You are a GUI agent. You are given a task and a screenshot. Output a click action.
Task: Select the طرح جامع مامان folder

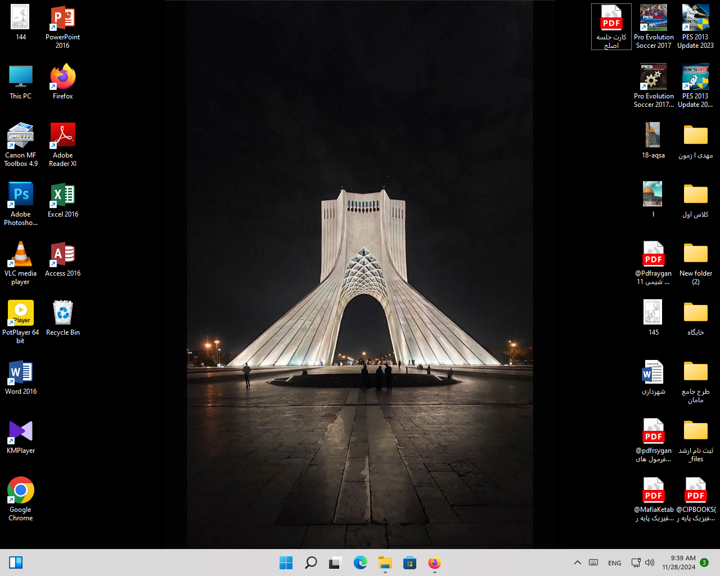[696, 381]
